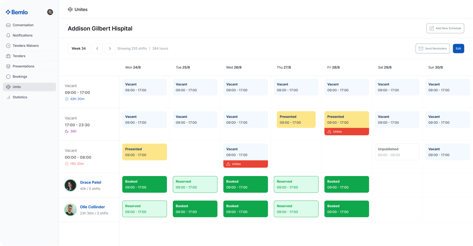Open the Week 34 selector
This screenshot has width=473, height=246.
tap(79, 49)
